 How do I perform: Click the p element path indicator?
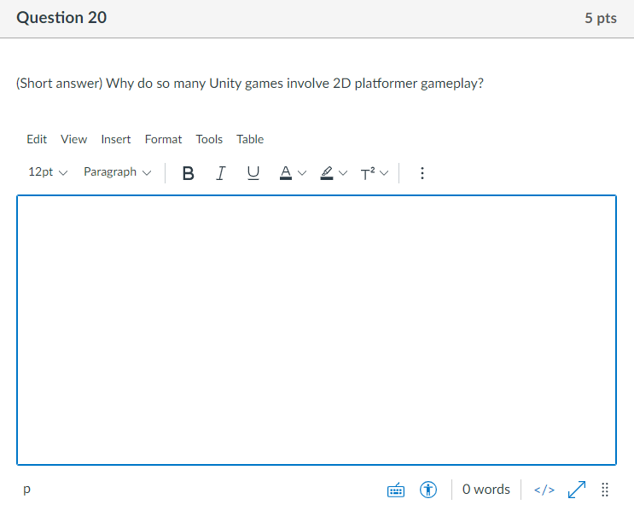pos(26,489)
